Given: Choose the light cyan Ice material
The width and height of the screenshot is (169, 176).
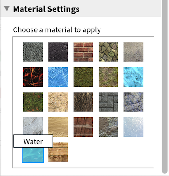Looking at the screenshot, I should pyautogui.click(x=133, y=77).
